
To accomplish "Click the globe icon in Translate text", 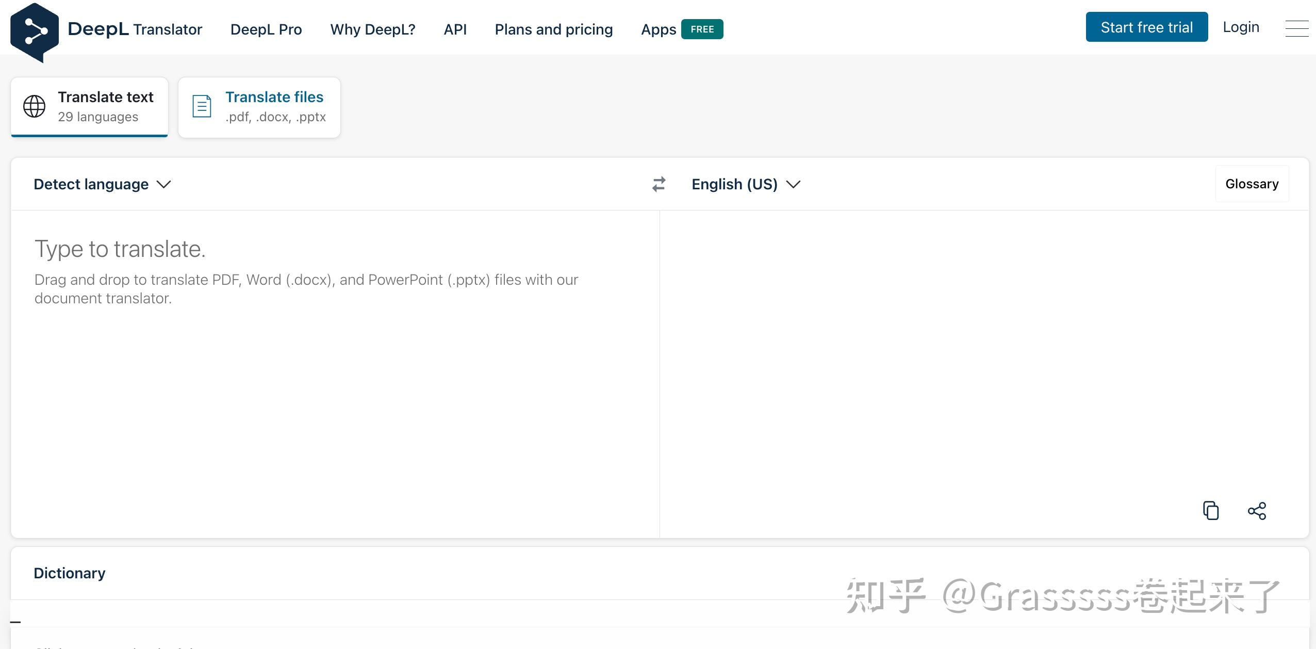I will point(35,106).
